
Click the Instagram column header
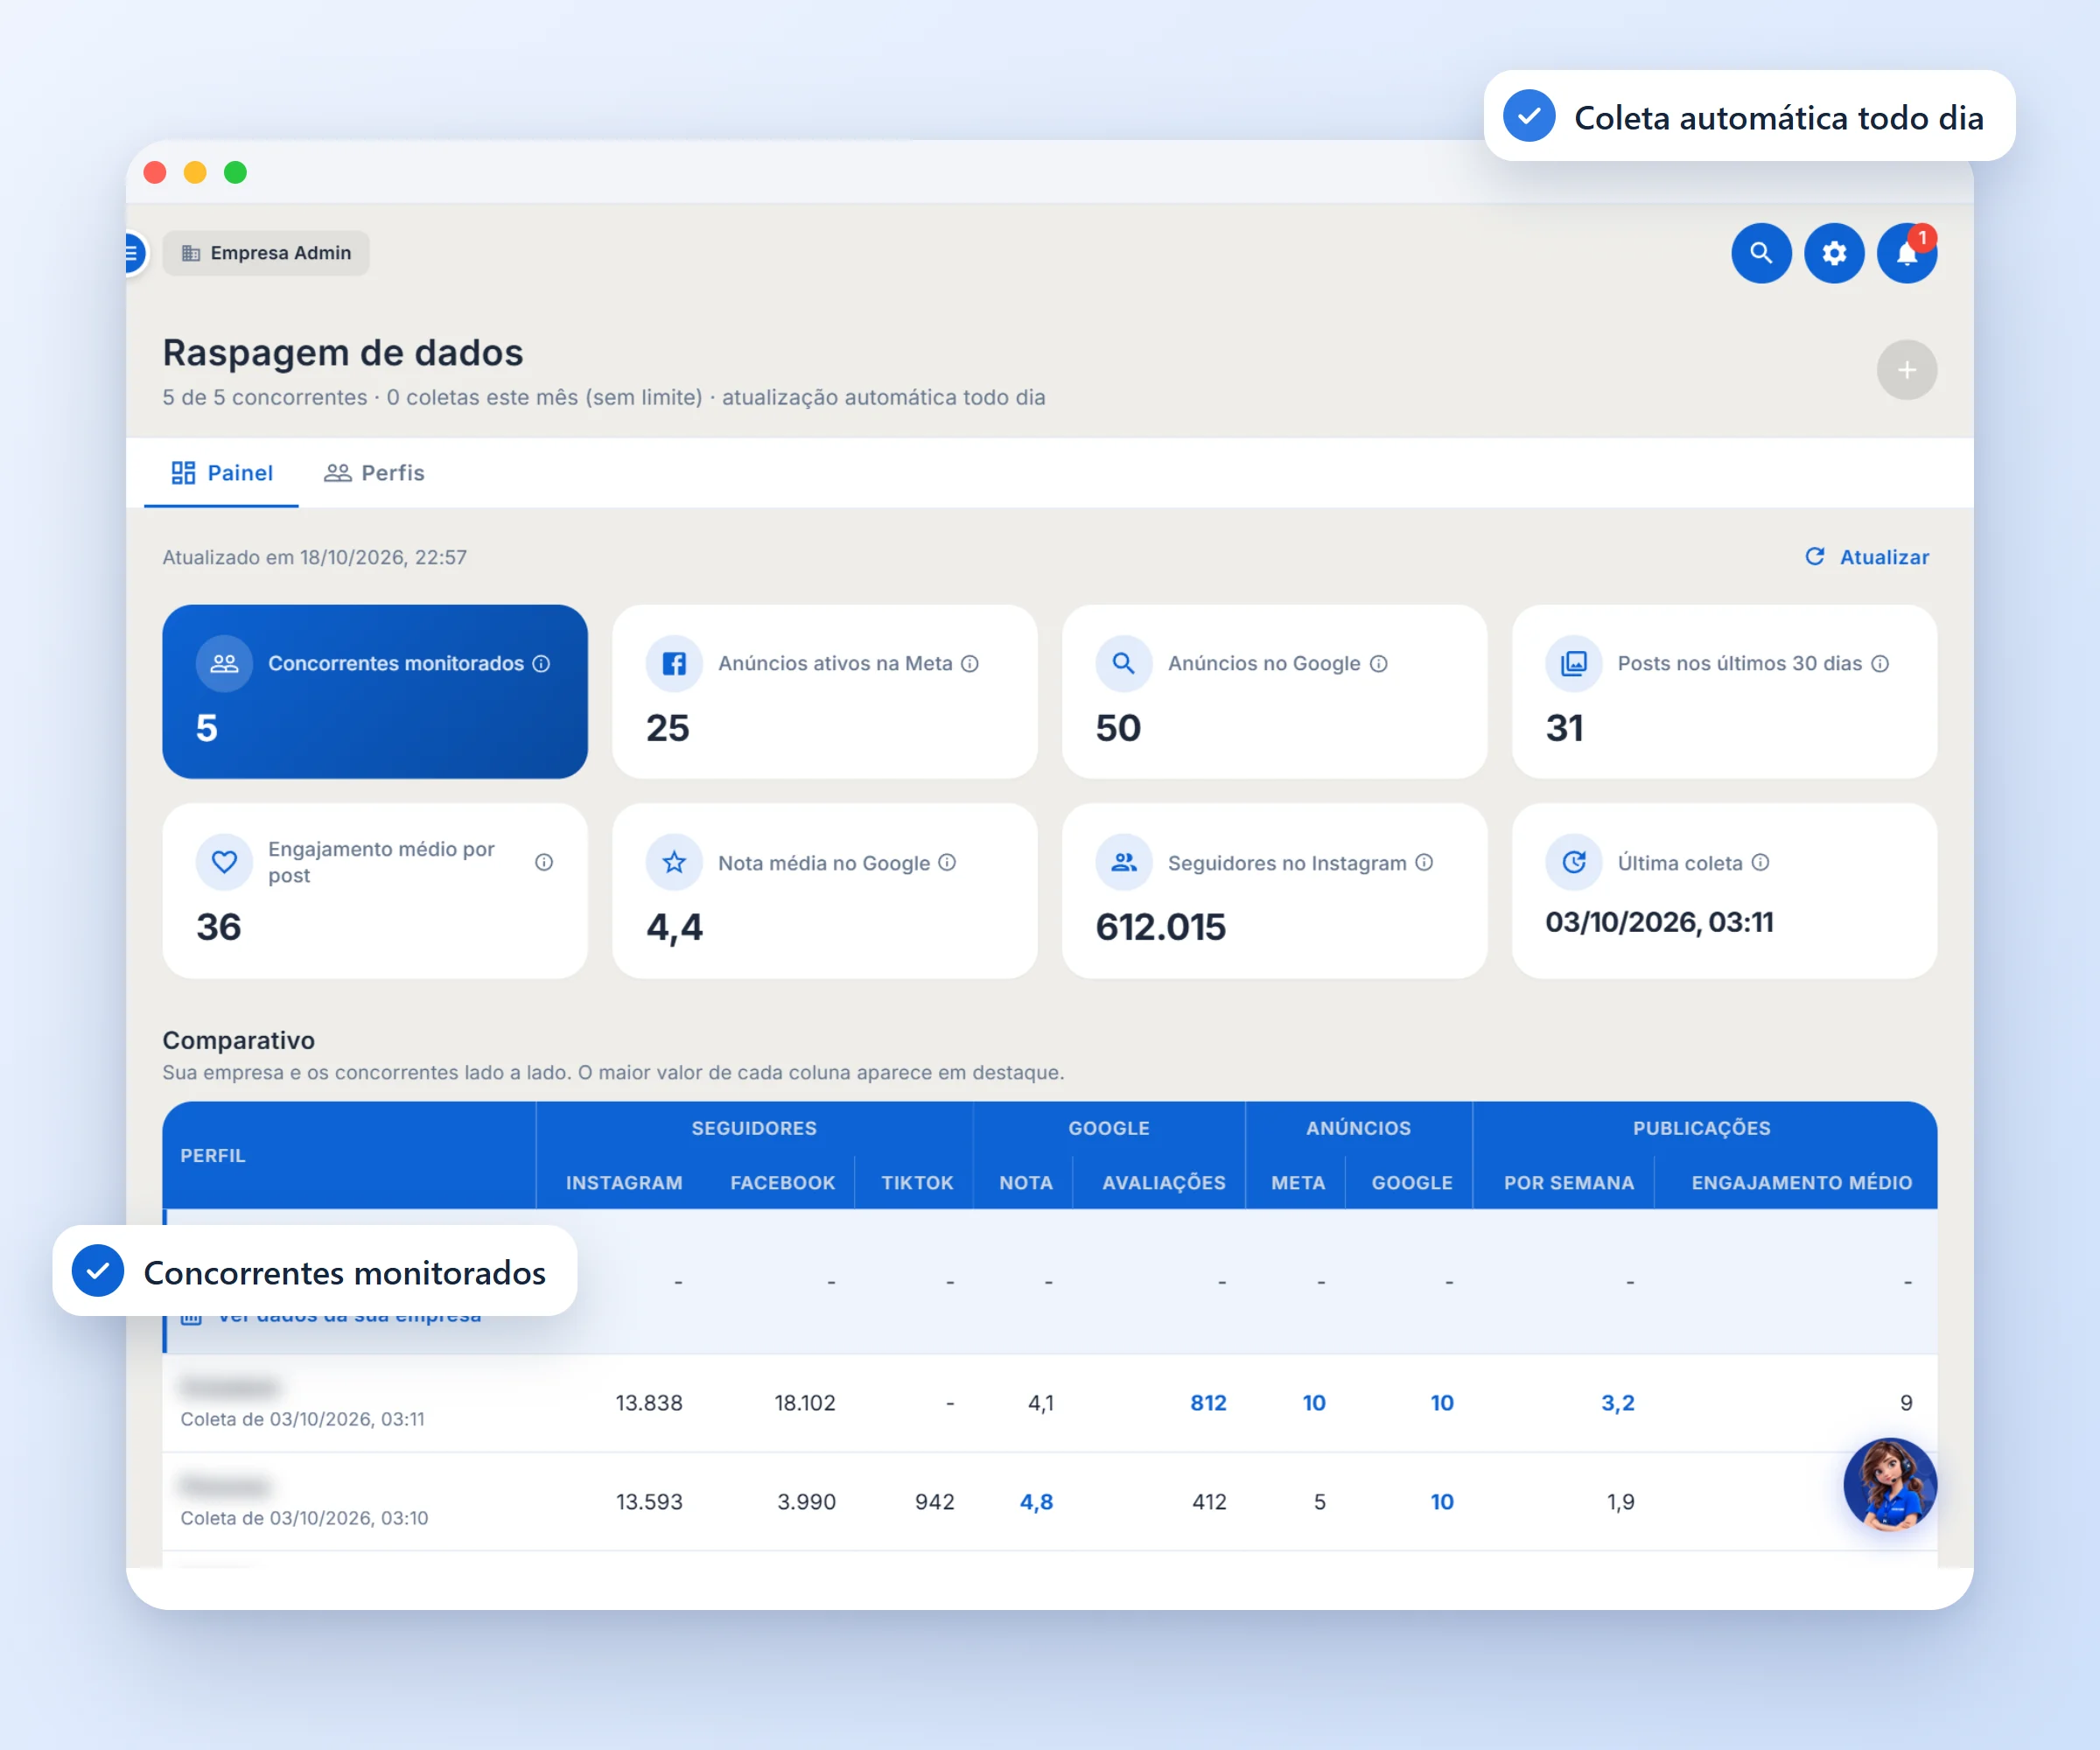tap(624, 1182)
